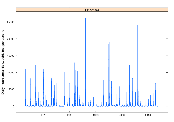Click the 24000 streamflow peak near 2006
174x122 pixels.
tap(137, 25)
